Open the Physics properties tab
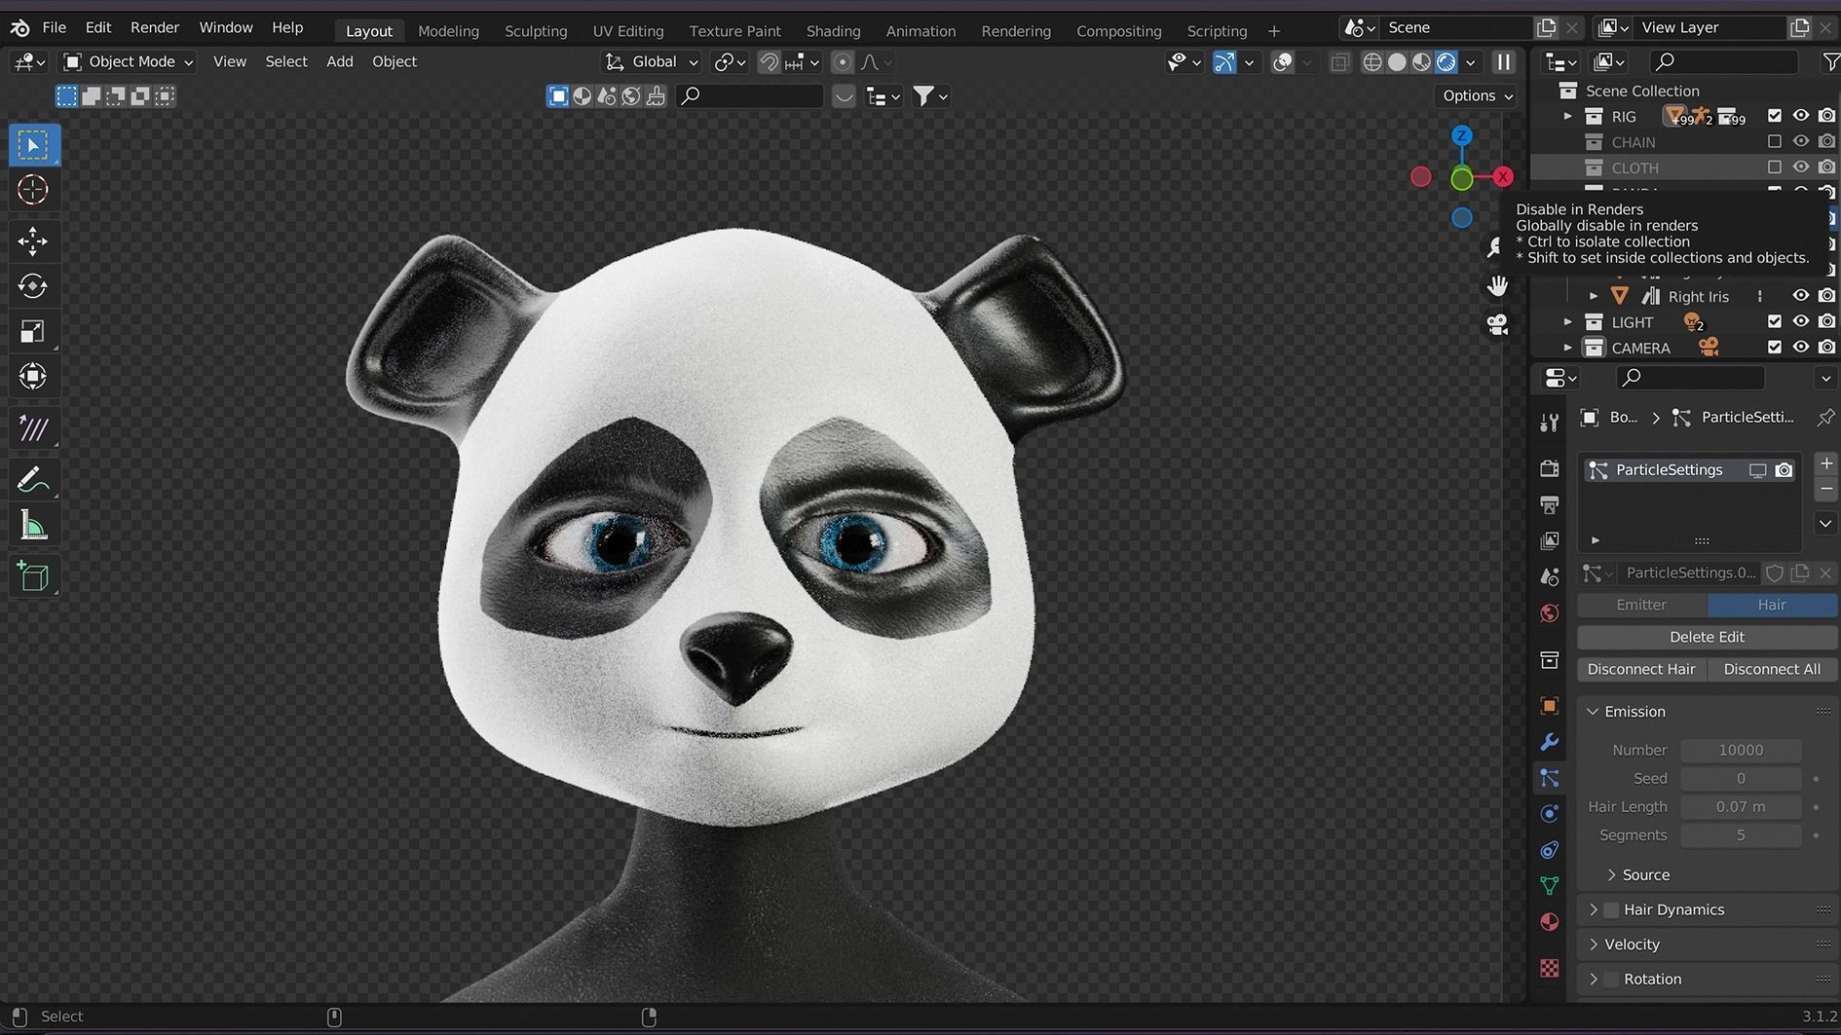The image size is (1841, 1035). coord(1550,814)
